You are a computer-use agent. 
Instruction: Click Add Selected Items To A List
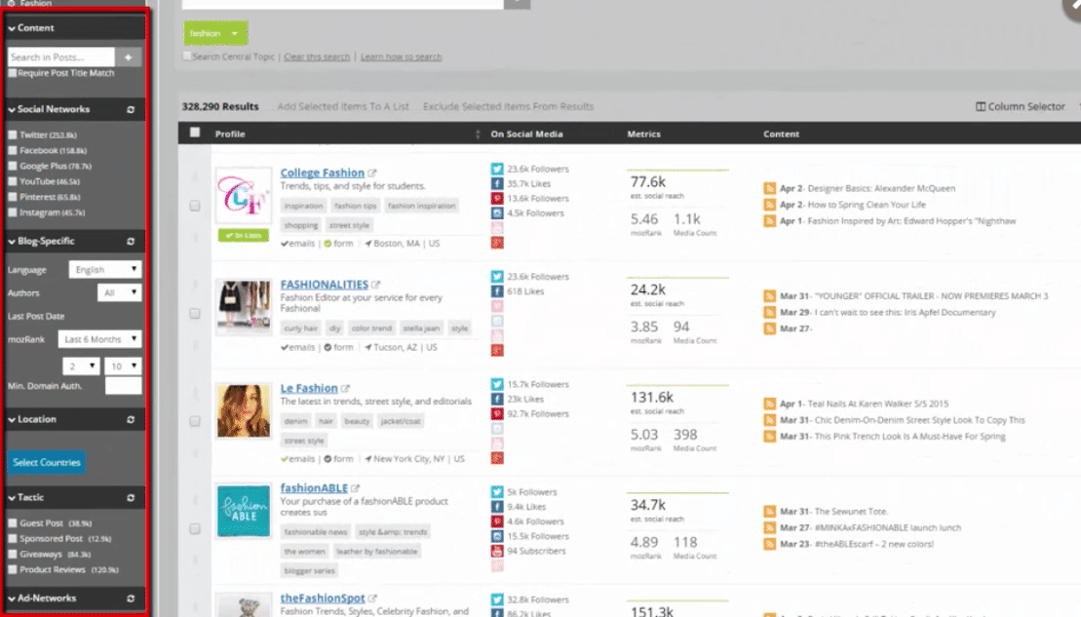tap(343, 106)
